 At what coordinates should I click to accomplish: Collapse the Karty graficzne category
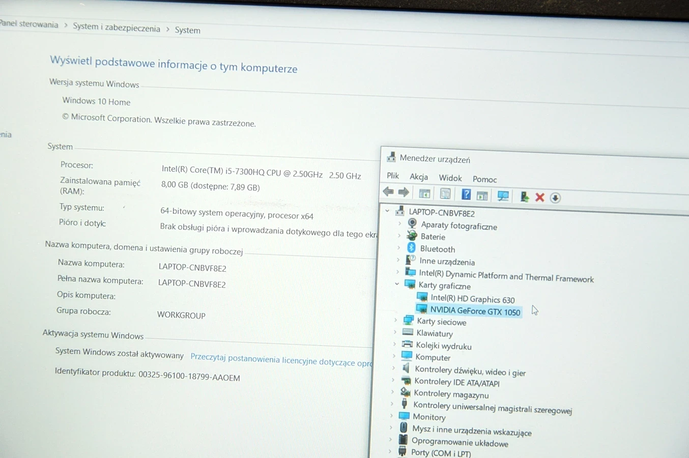point(397,284)
